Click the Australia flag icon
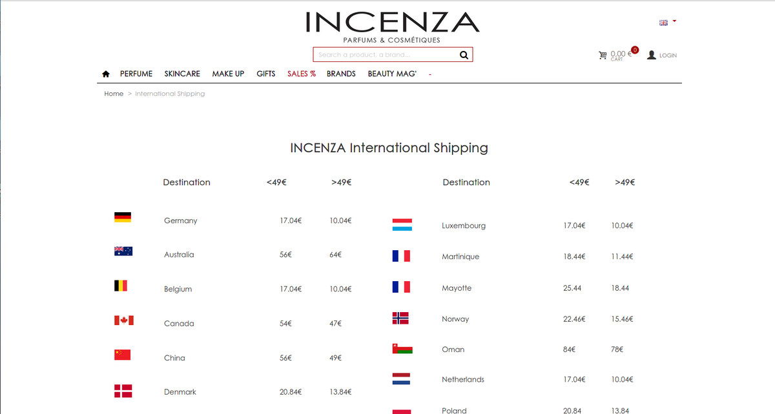The height and width of the screenshot is (414, 775). tap(123, 251)
